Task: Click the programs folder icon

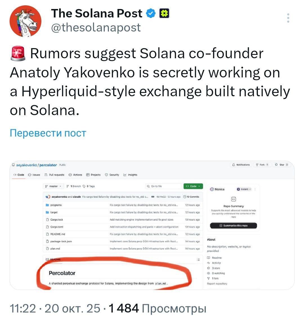Action: tap(47, 205)
